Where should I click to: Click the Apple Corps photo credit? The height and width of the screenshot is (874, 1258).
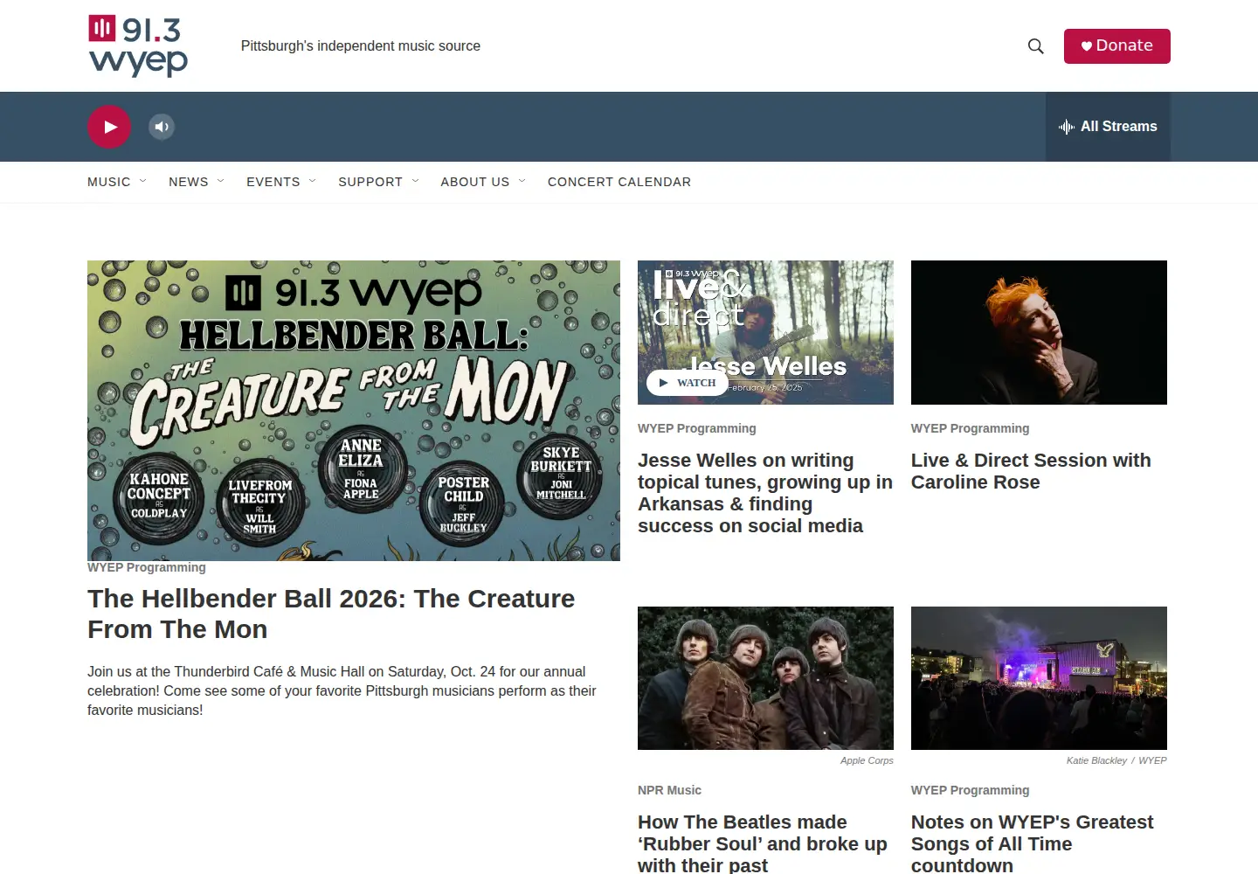(867, 760)
